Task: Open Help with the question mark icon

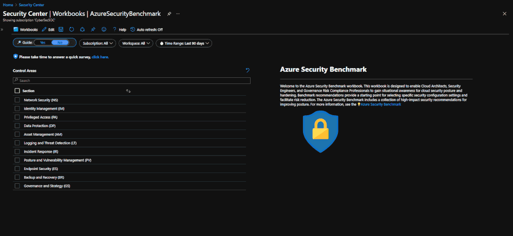Action: (x=115, y=30)
